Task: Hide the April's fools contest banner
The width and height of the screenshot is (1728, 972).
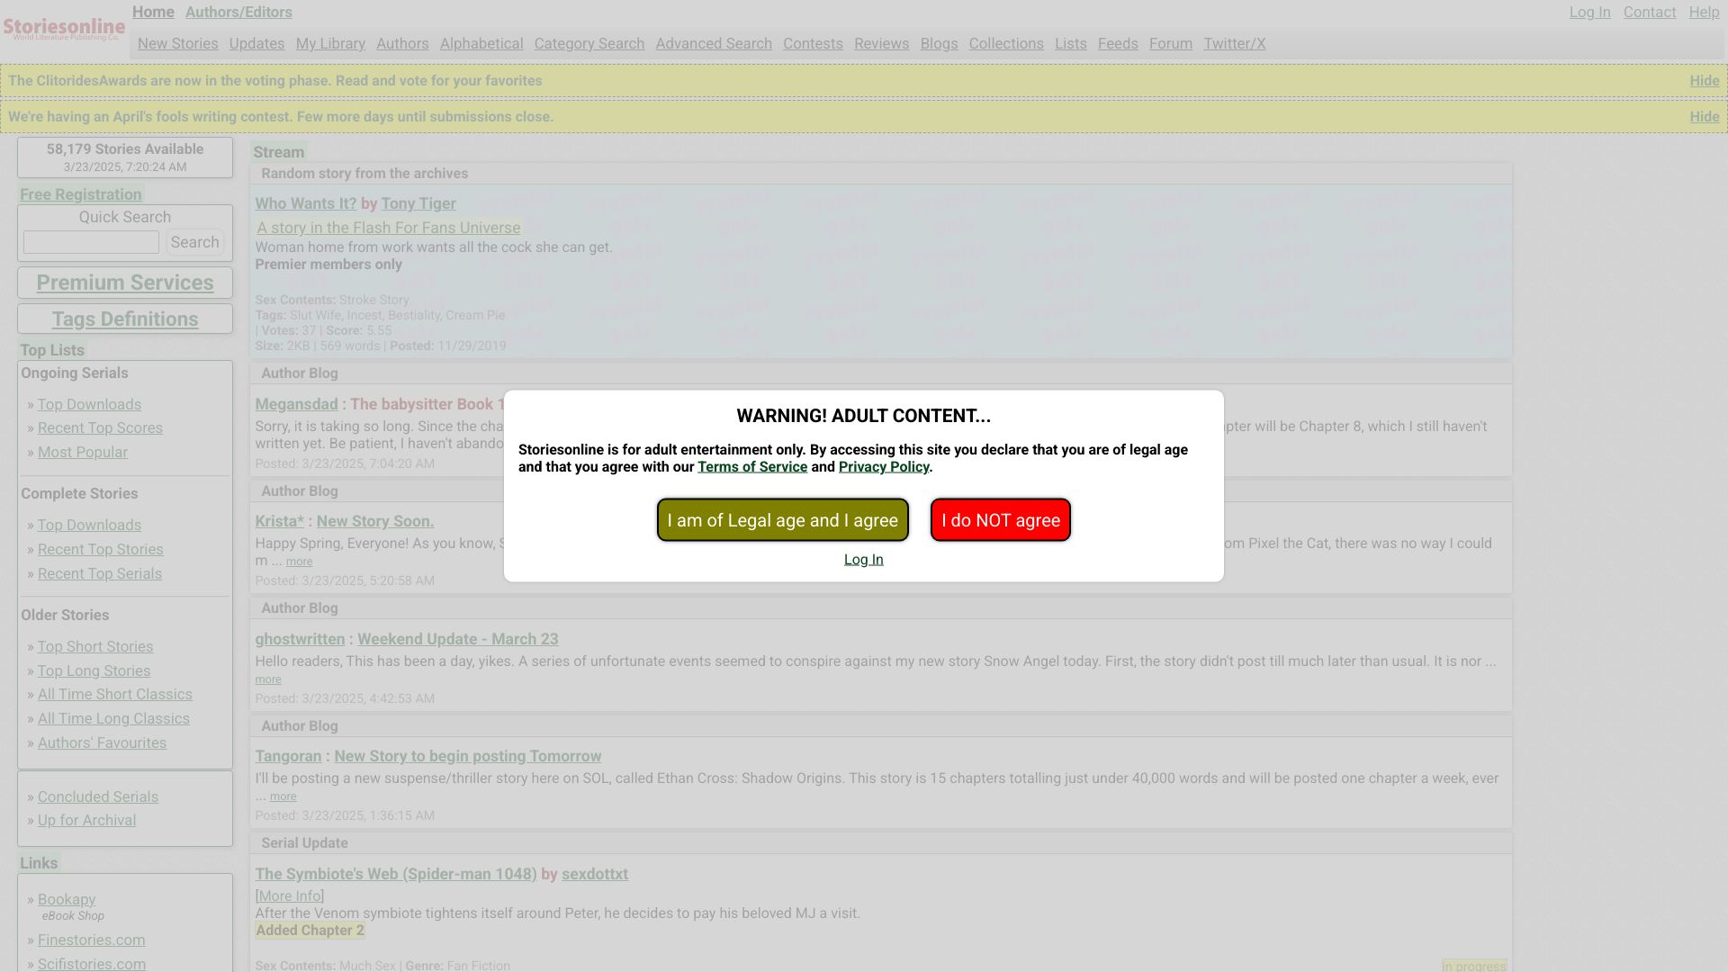Action: pyautogui.click(x=1704, y=117)
